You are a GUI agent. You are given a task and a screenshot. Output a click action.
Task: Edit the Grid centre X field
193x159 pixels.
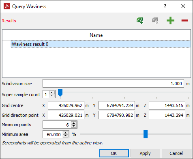pyautogui.click(x=66, y=105)
